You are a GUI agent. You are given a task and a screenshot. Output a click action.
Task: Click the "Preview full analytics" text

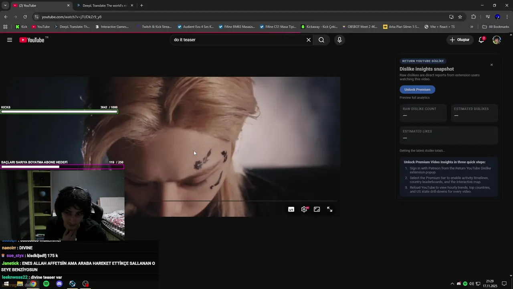tap(414, 98)
